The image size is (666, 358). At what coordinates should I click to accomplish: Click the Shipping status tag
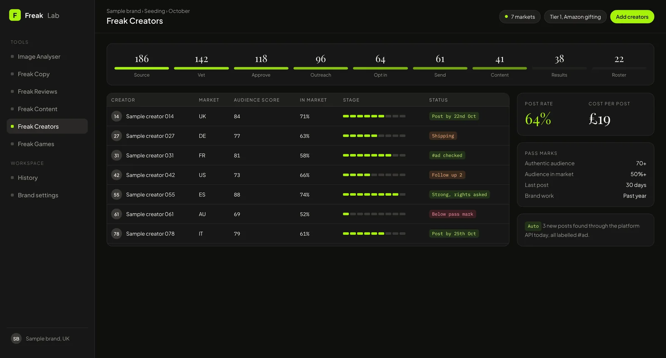click(x=443, y=136)
